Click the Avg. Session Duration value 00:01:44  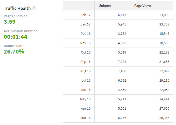click(x=16, y=37)
